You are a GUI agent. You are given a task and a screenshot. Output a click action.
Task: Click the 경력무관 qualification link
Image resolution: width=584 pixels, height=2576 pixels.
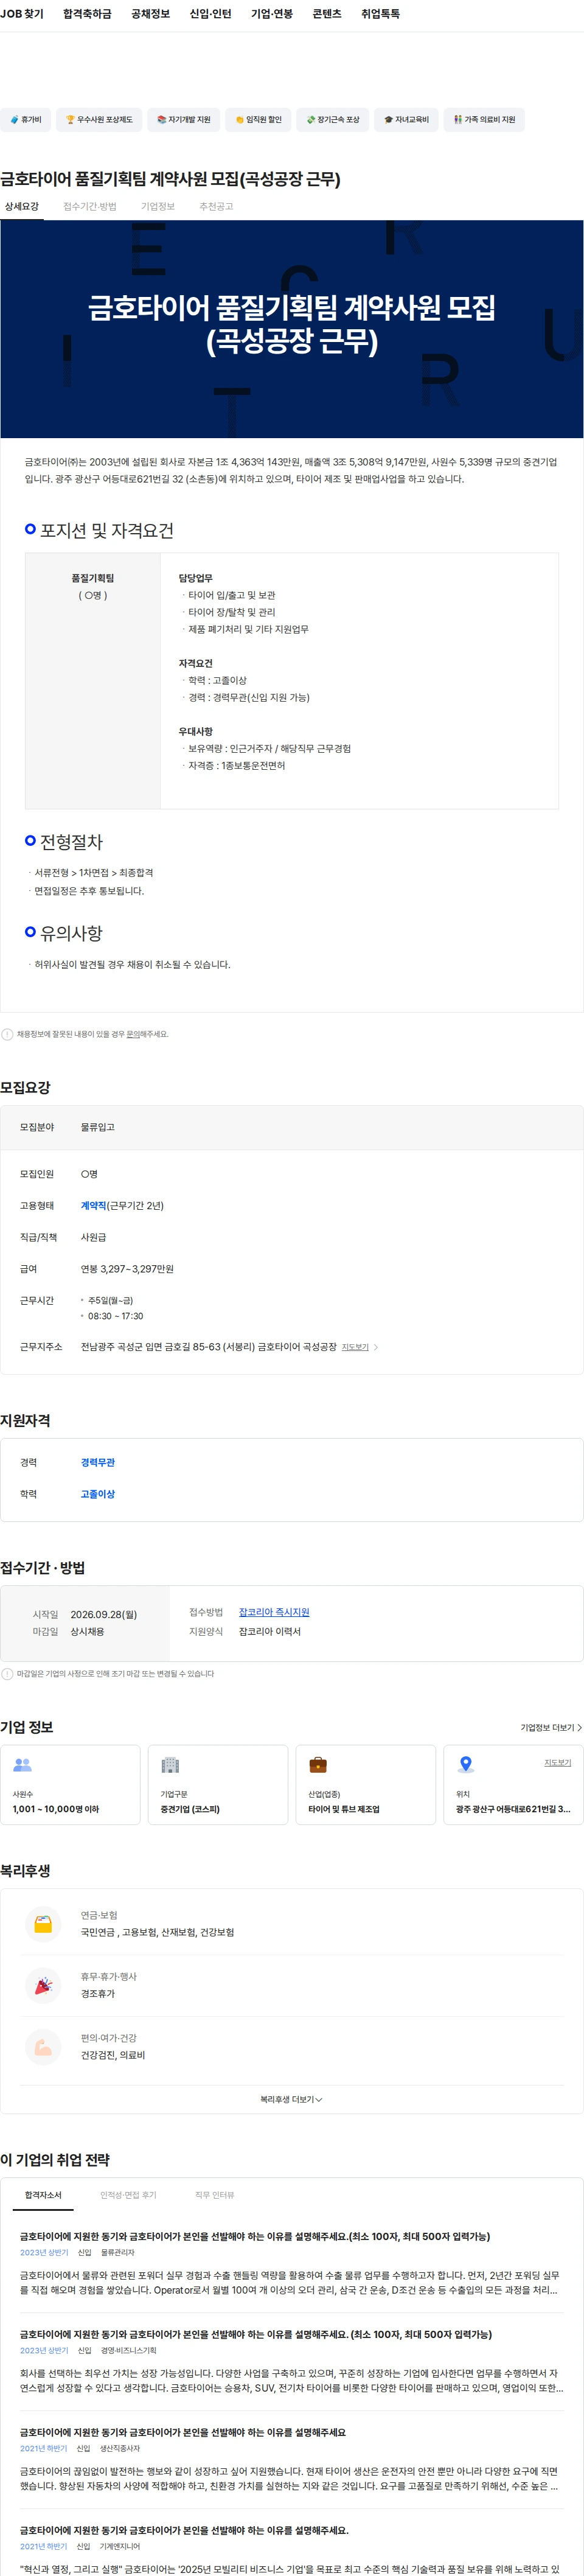tap(98, 1462)
